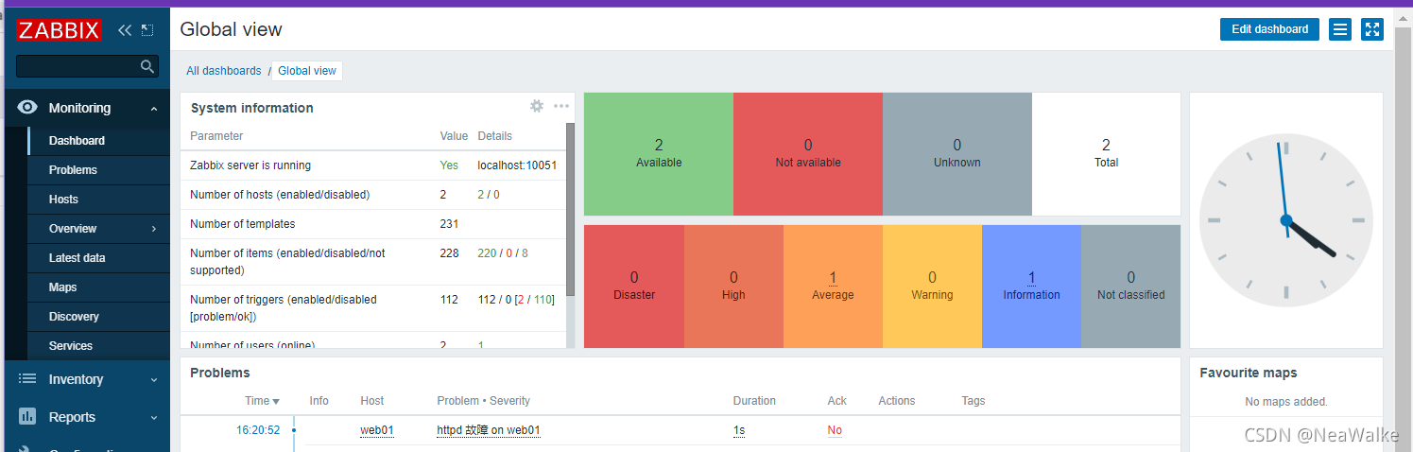Screen dimensions: 1413x452
Task: Click the search magnifier icon
Action: (146, 66)
